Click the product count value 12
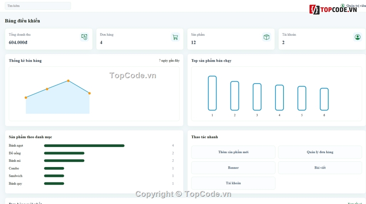The height and width of the screenshot is (204, 366). tap(193, 42)
